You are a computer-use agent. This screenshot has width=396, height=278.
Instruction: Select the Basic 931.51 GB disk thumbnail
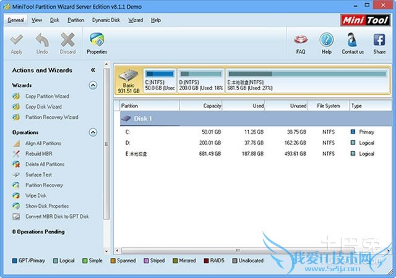tap(128, 80)
